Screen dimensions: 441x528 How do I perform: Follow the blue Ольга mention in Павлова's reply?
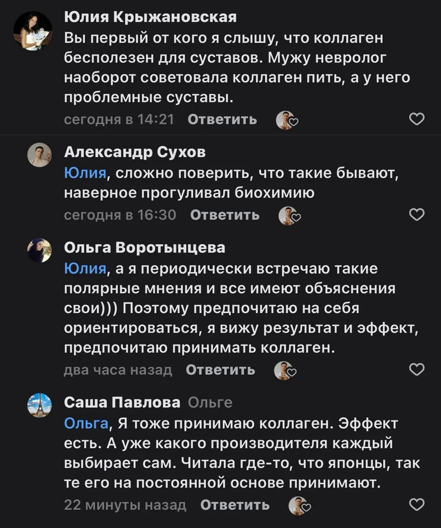click(86, 423)
